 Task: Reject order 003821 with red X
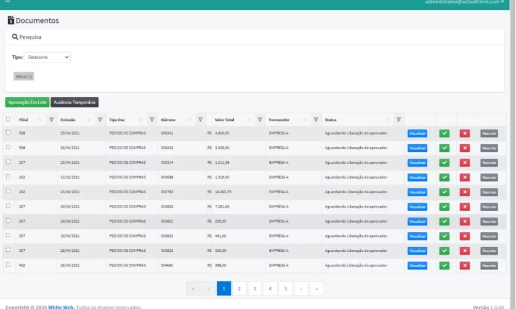point(465,221)
